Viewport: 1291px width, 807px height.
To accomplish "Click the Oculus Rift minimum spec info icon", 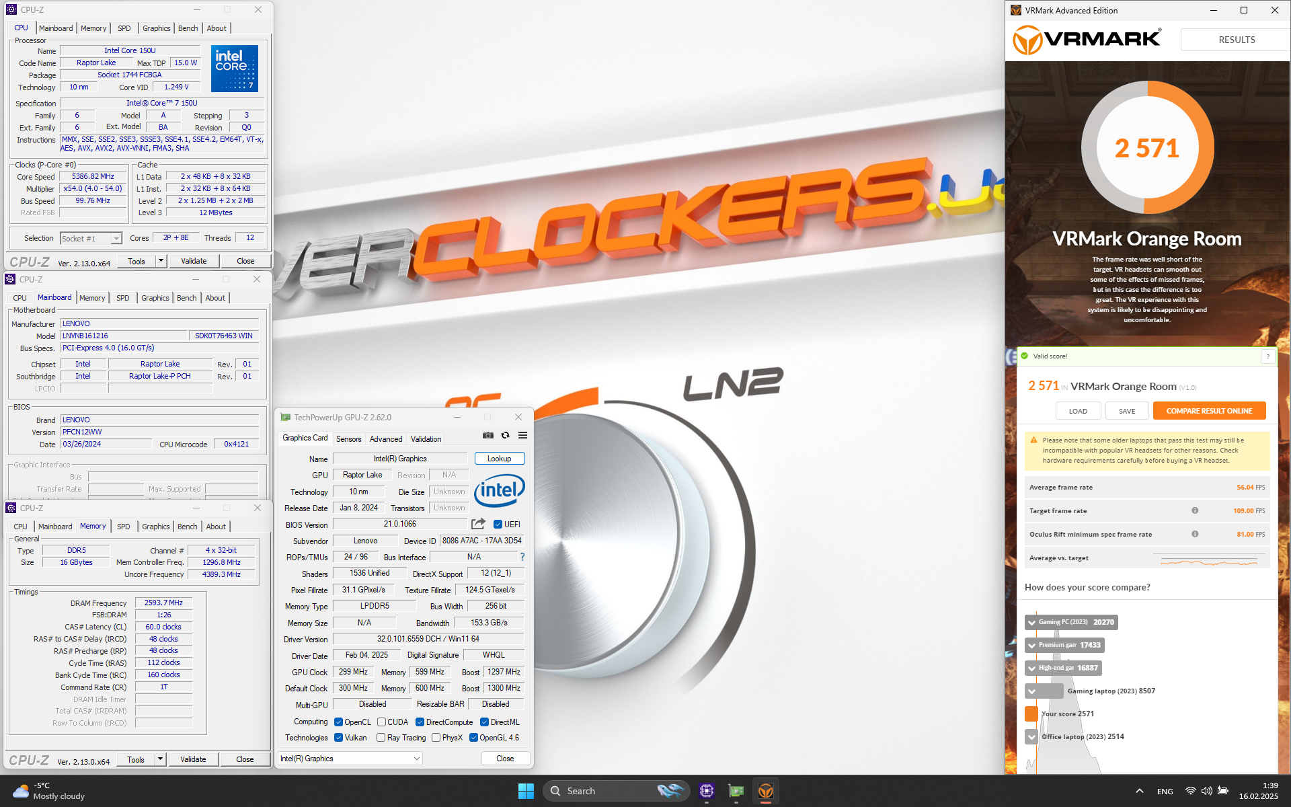I will (x=1195, y=534).
